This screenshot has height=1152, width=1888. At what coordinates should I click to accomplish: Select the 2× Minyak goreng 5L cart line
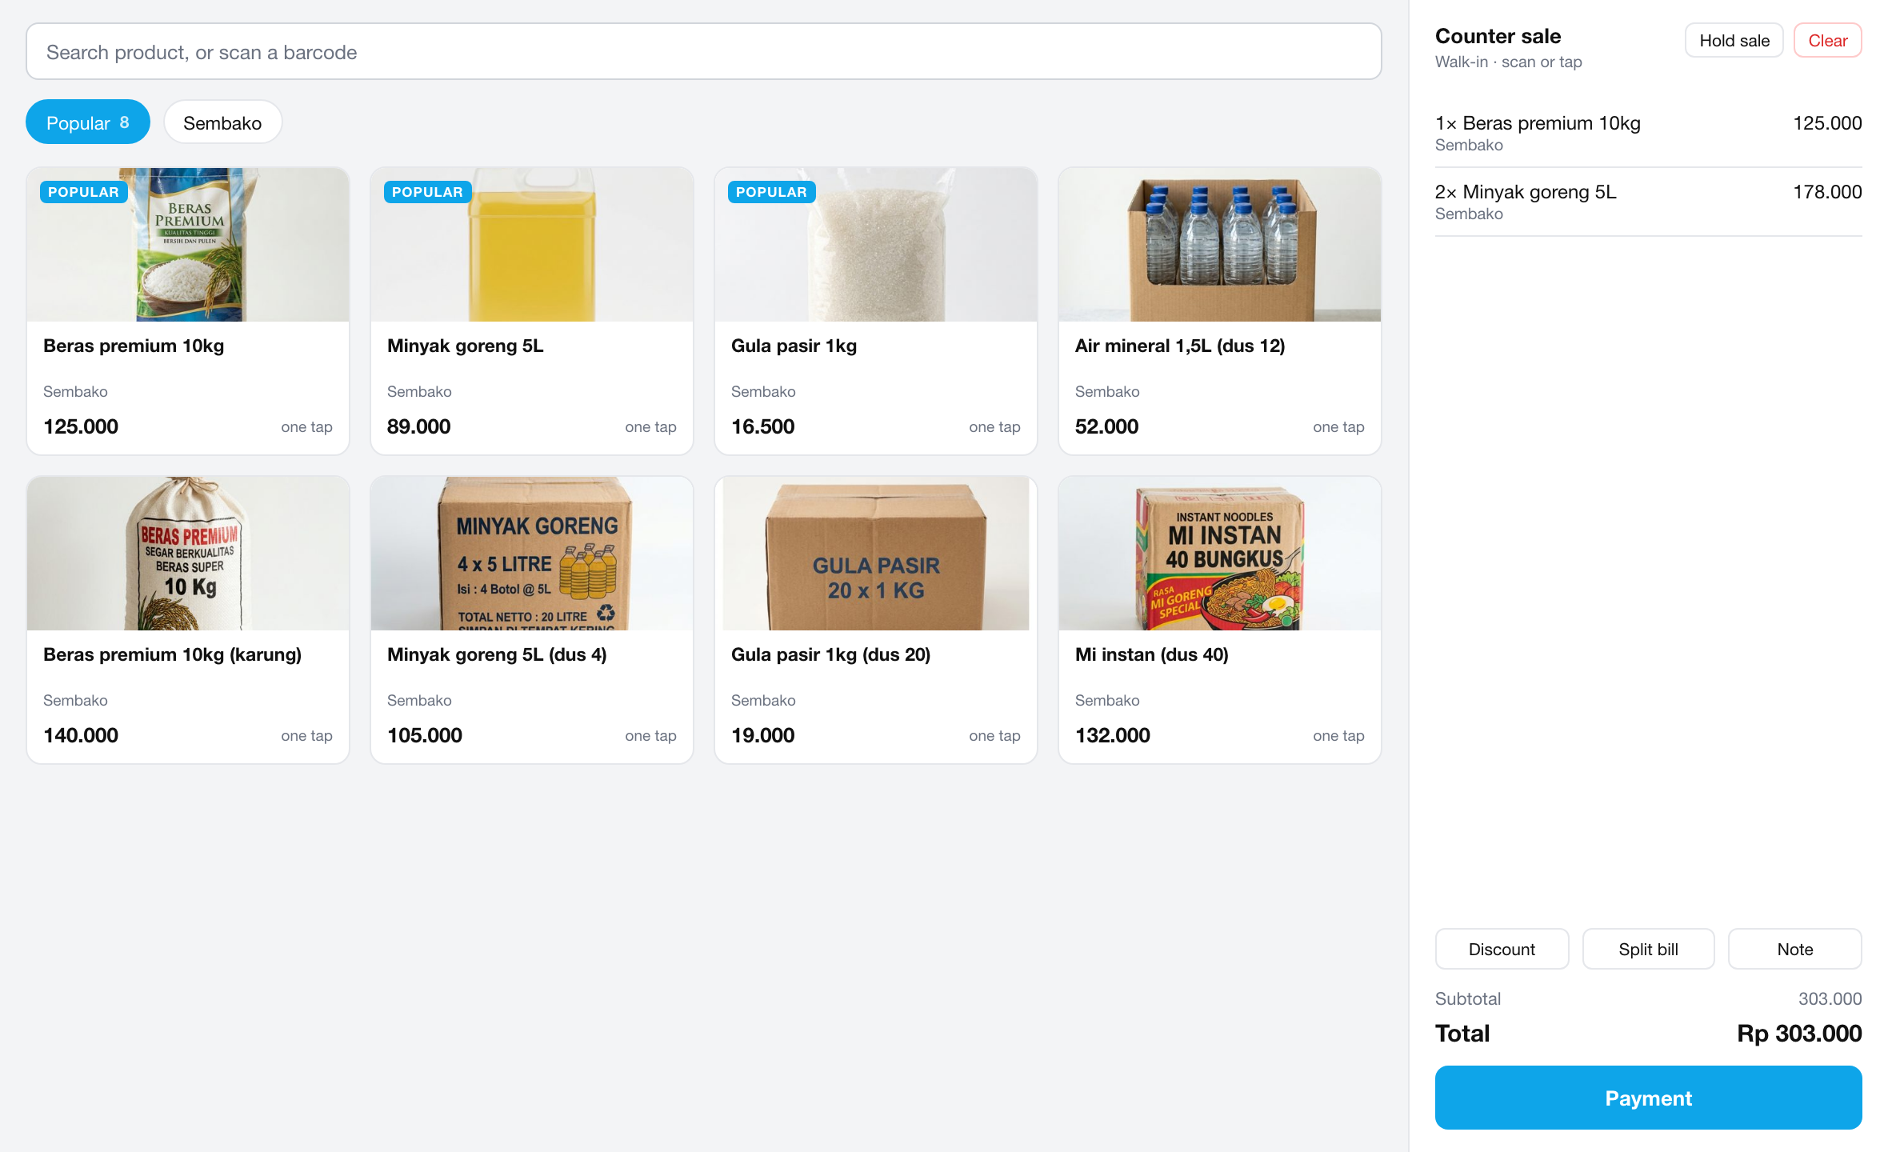point(1648,202)
